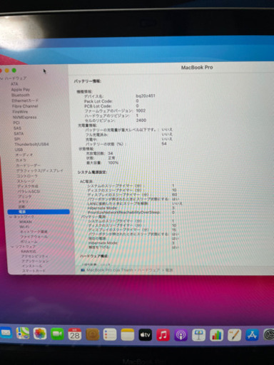
Task: Open Numbers app in the Dock
Action: click(216, 335)
